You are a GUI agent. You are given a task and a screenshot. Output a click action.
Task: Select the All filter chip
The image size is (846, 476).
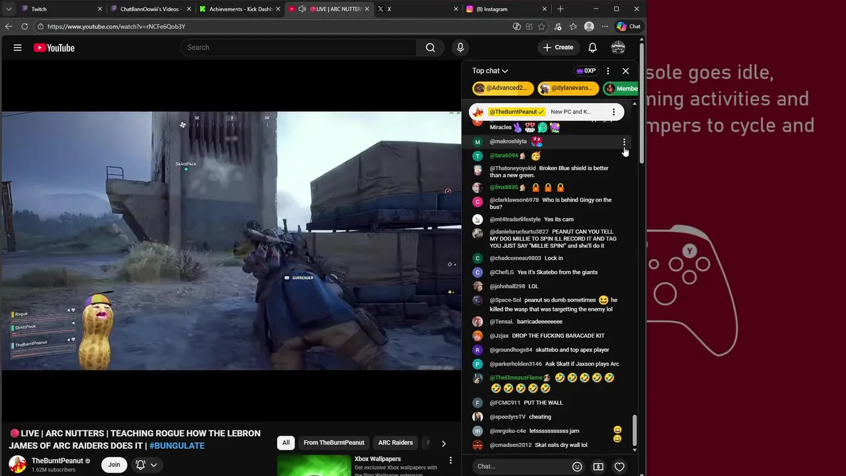pos(286,443)
